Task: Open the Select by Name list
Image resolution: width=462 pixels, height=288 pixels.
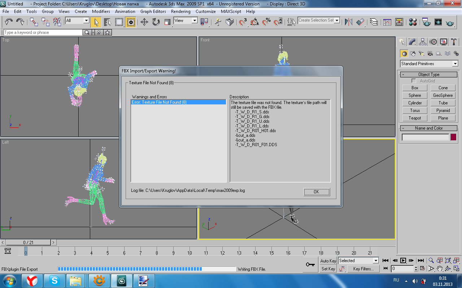Action: [107, 22]
